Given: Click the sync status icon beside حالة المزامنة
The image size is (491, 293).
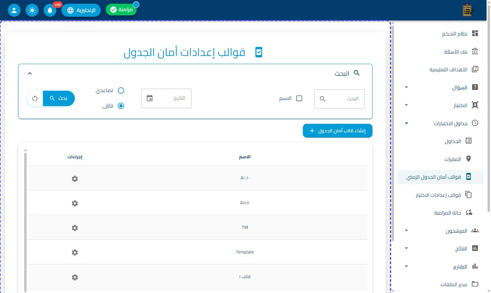Looking at the screenshot, I should (x=469, y=213).
